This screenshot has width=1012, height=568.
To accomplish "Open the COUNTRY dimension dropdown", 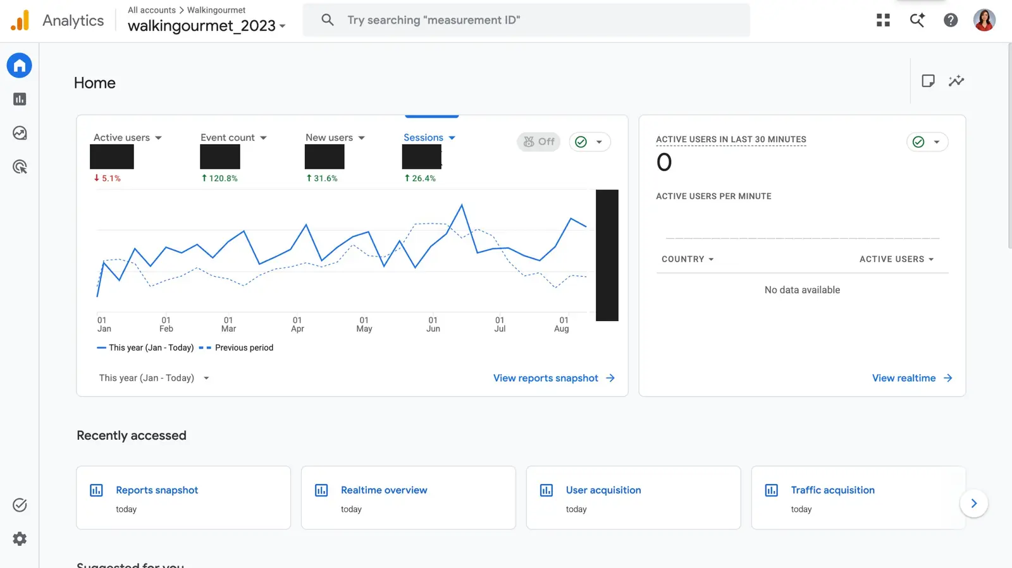I will coord(688,259).
